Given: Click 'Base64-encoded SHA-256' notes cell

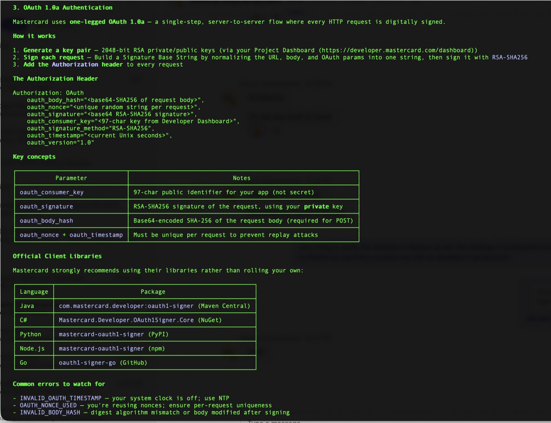Looking at the screenshot, I should pyautogui.click(x=243, y=221).
